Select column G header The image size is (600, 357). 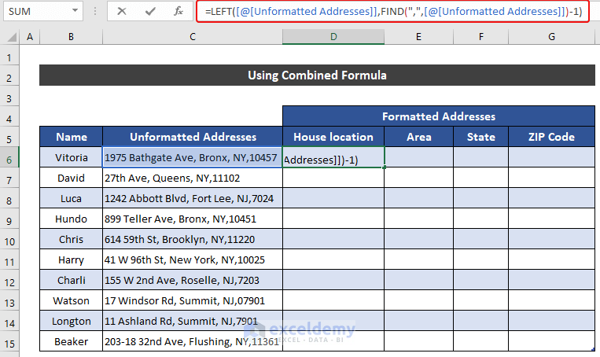click(552, 37)
